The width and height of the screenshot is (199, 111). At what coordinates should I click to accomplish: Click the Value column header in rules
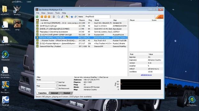[x=155, y=54]
